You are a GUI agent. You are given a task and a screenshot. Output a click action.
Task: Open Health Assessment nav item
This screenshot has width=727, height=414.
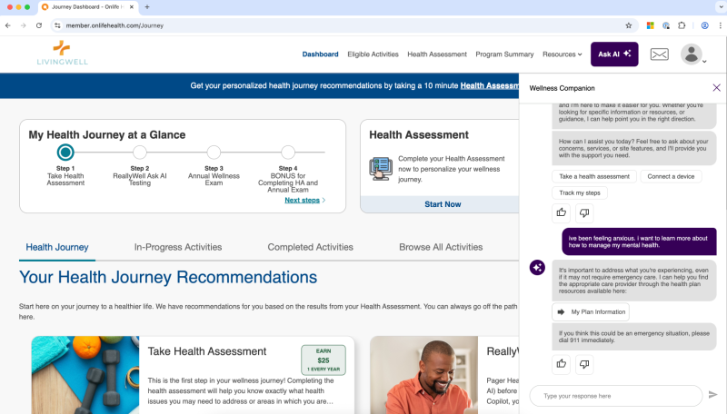[437, 54]
